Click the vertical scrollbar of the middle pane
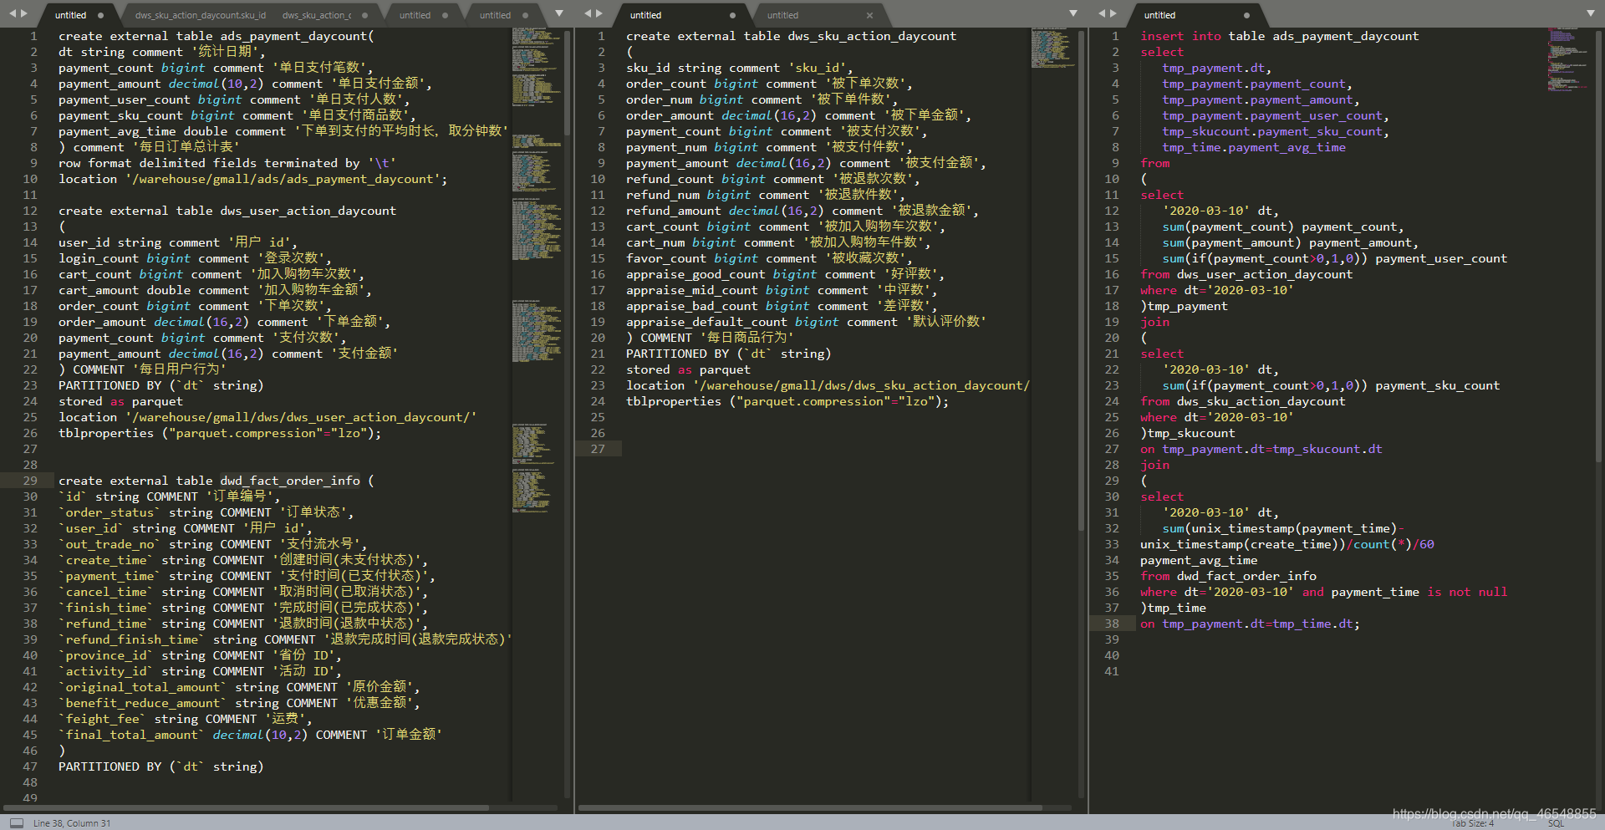The image size is (1605, 830). [x=1082, y=280]
